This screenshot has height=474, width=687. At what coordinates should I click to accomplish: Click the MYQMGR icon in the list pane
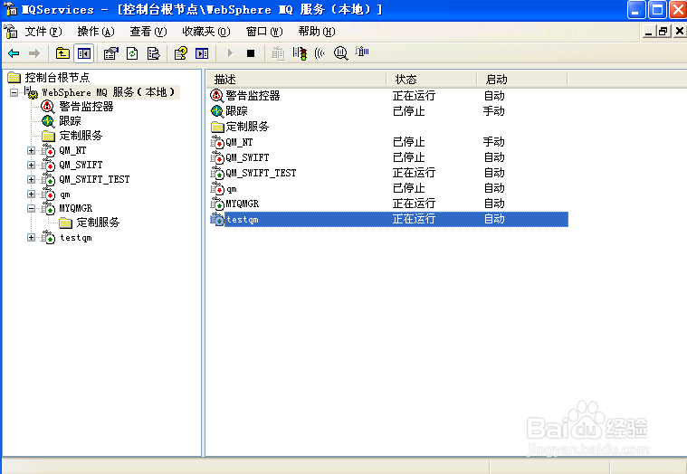click(217, 204)
